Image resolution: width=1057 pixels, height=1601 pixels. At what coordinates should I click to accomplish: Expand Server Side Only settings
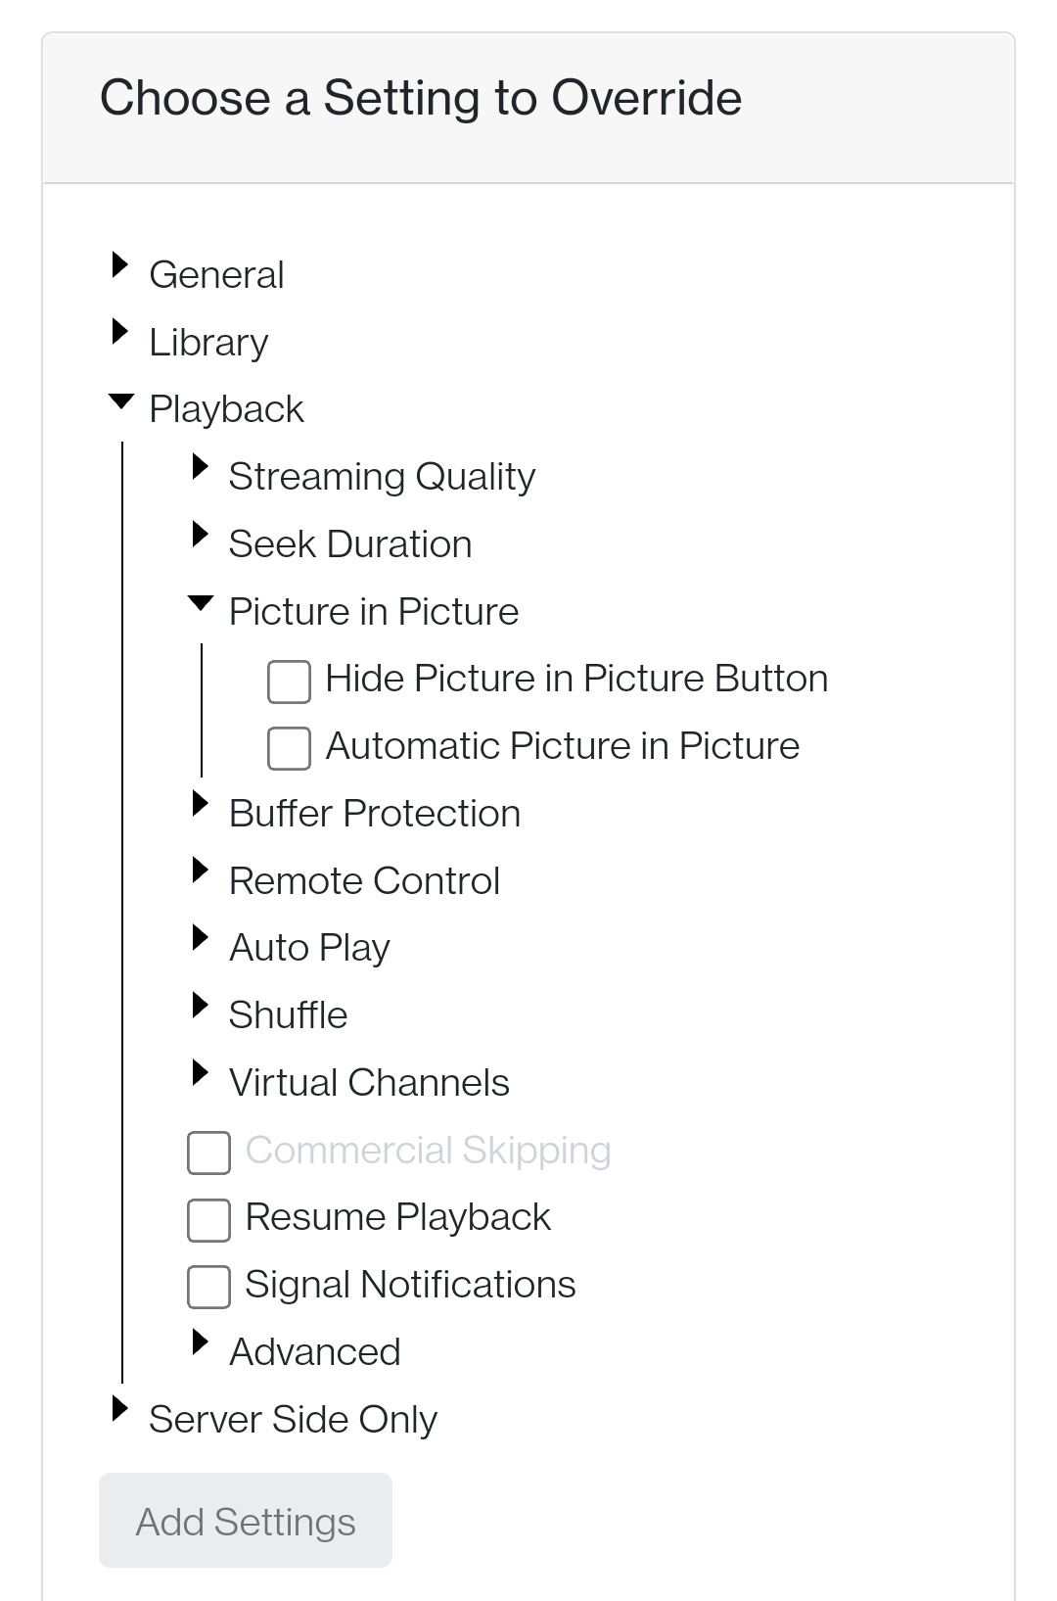click(x=120, y=1410)
